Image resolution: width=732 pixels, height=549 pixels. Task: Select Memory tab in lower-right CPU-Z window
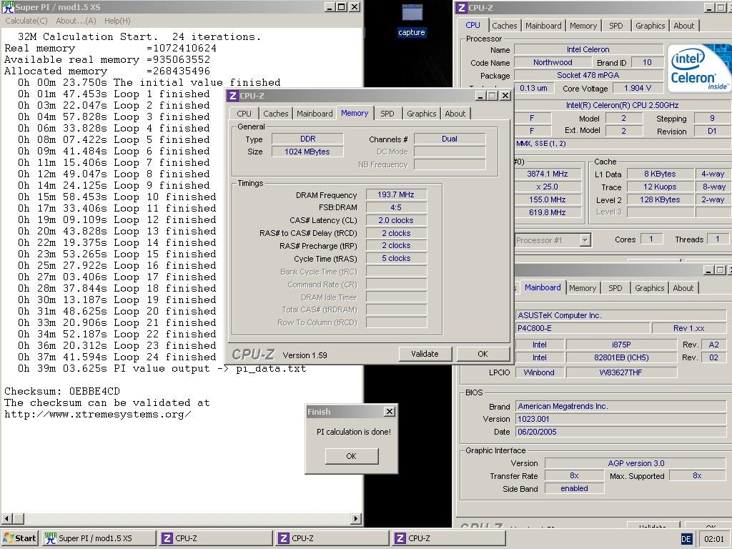[x=582, y=288]
